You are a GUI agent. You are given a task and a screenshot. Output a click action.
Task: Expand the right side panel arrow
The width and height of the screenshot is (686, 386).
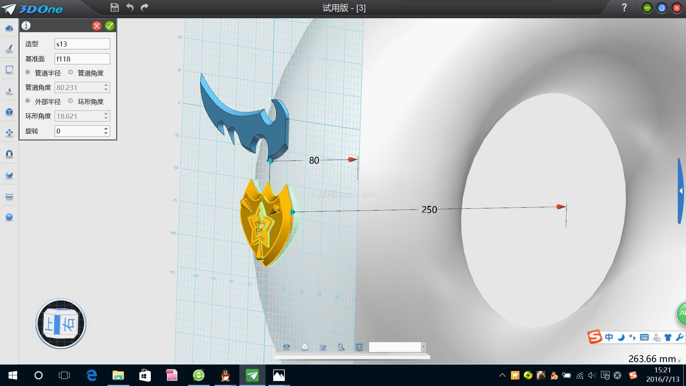point(681,191)
